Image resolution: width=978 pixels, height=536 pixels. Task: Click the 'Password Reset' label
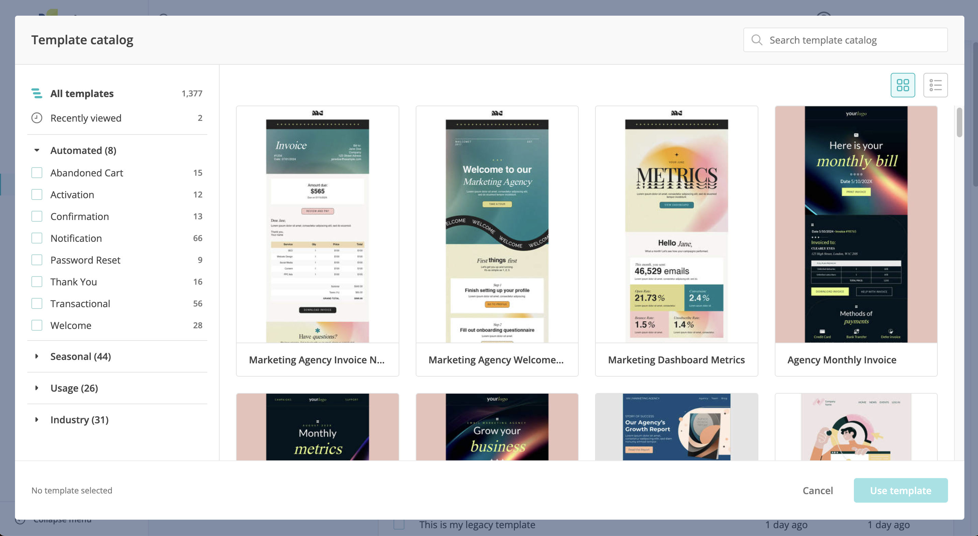tap(86, 260)
